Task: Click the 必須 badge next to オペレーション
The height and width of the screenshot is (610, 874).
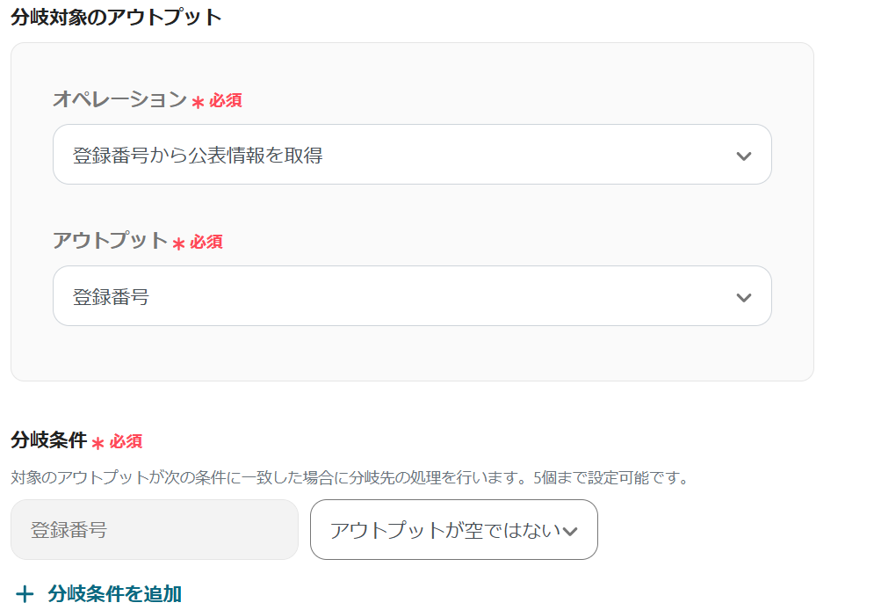Action: point(226,100)
